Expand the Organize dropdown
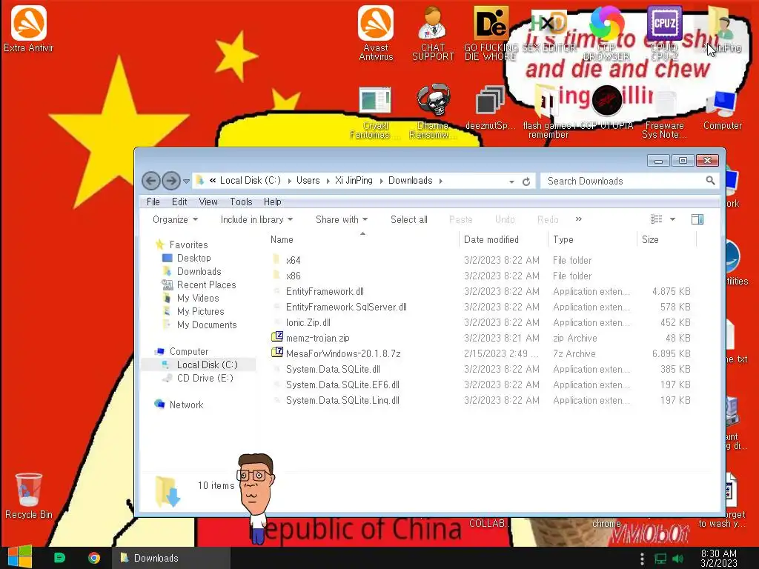 [175, 219]
